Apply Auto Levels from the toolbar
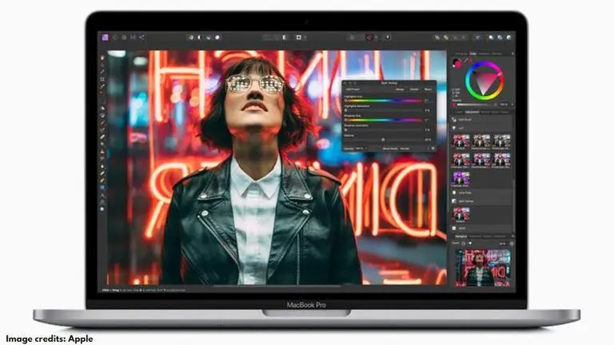The width and height of the screenshot is (614, 345). (191, 38)
